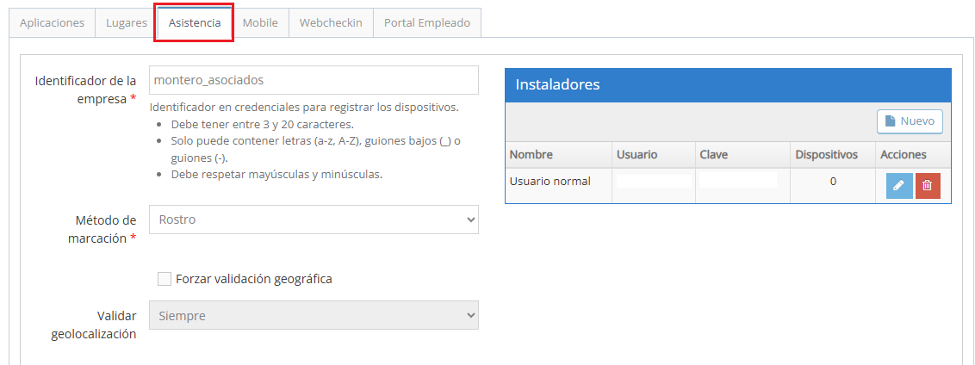This screenshot has width=975, height=365.
Task: Focus the Identificador de la empresa field
Action: (x=314, y=80)
